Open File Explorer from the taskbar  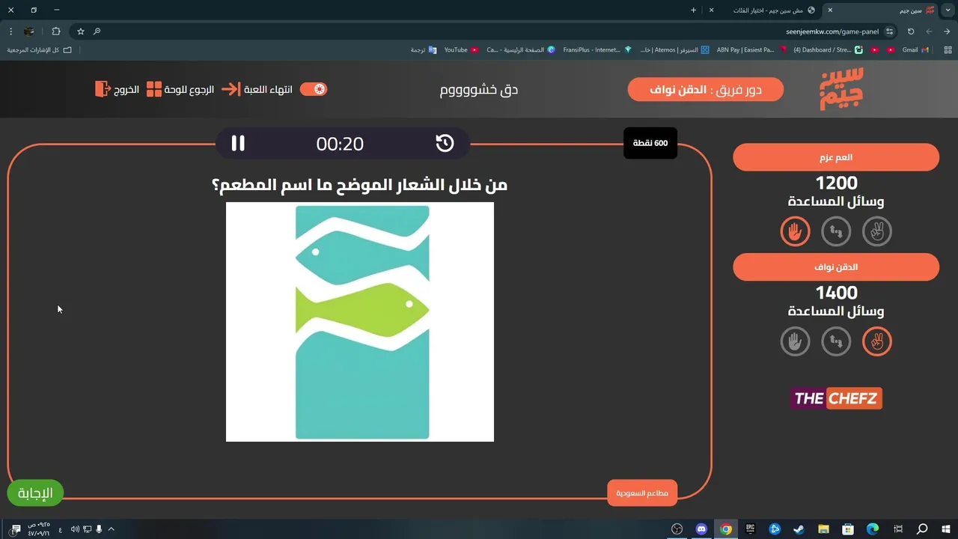point(823,529)
